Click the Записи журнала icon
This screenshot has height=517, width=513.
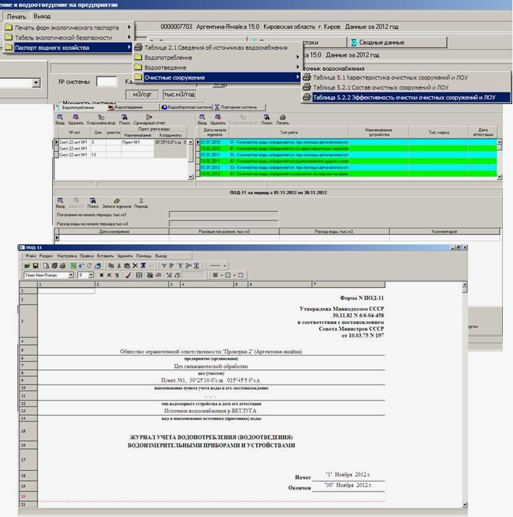point(116,202)
